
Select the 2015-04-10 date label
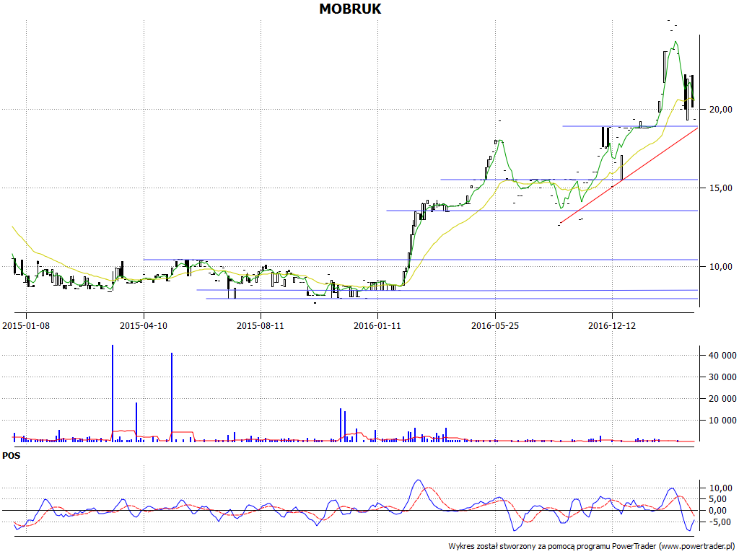[x=144, y=325]
